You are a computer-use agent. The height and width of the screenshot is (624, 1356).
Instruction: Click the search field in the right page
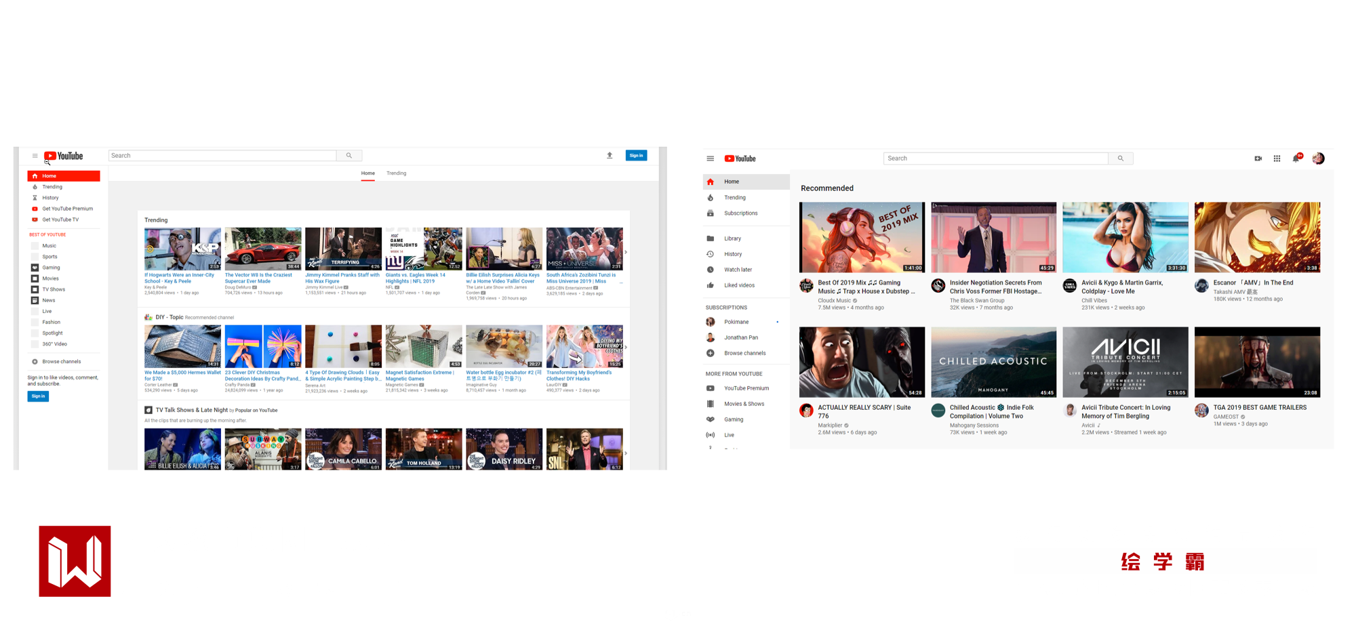(996, 159)
